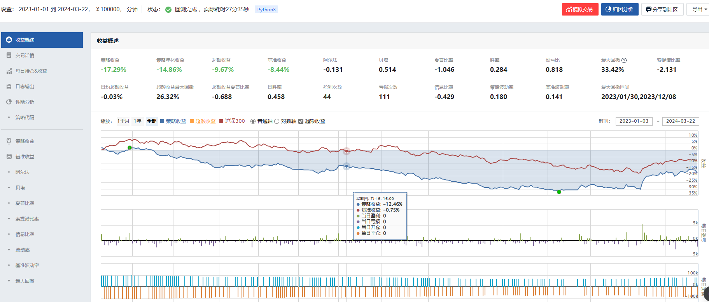
Task: Open 策略代码 in the sidebar
Action: coord(25,118)
